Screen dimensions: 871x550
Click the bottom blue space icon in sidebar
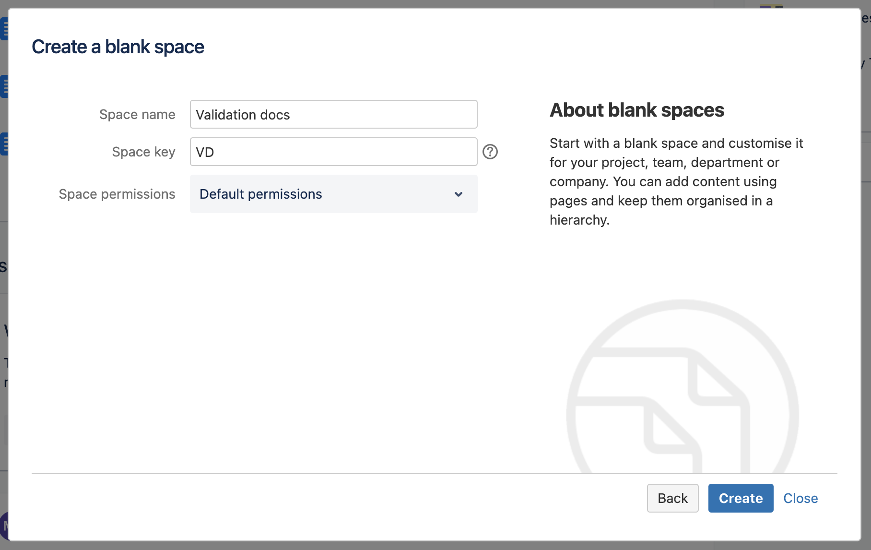point(5,144)
